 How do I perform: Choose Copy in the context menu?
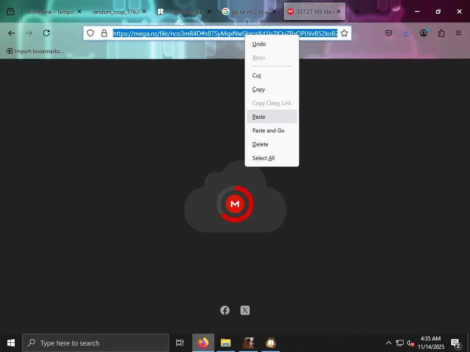point(272,89)
